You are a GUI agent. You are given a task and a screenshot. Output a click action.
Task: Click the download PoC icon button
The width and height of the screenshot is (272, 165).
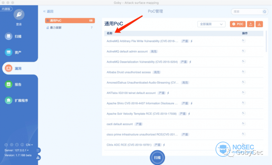259,24
